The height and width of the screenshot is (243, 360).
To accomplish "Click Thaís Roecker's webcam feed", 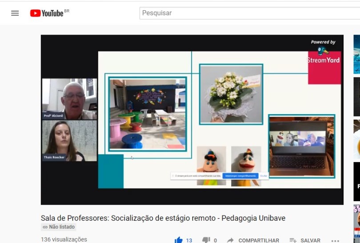I will point(69,140).
